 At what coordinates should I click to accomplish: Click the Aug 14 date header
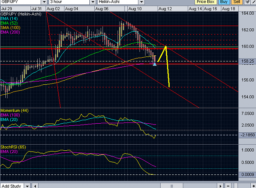coord(195,9)
